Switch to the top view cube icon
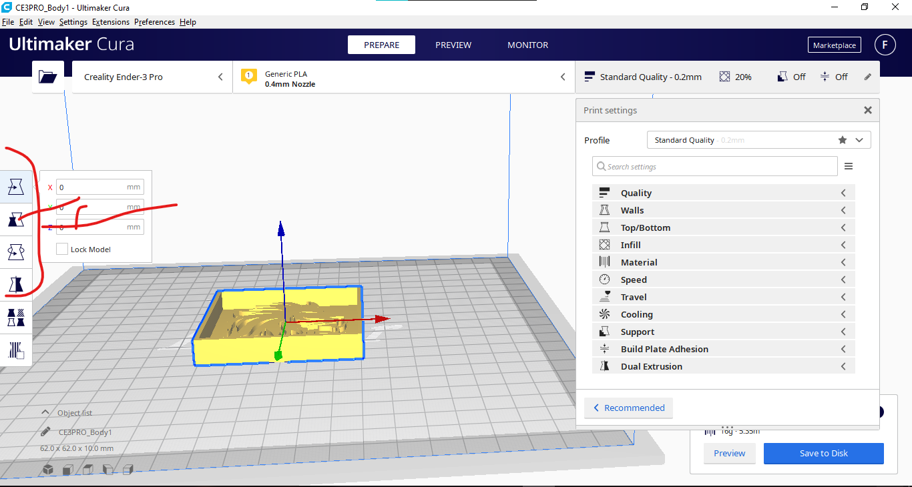 87,470
